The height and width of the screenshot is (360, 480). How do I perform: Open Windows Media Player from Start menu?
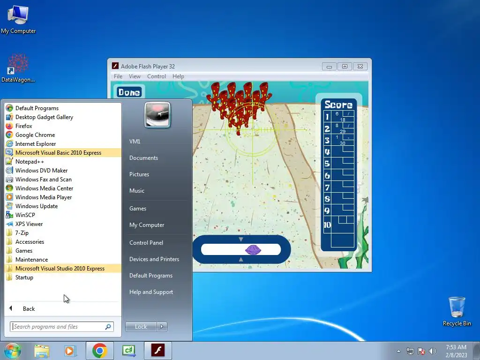tap(63, 197)
